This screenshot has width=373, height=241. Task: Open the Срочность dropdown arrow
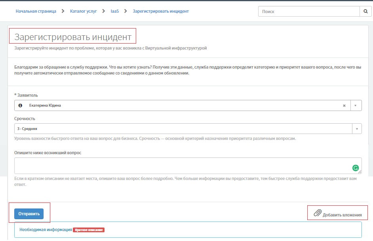(x=357, y=129)
